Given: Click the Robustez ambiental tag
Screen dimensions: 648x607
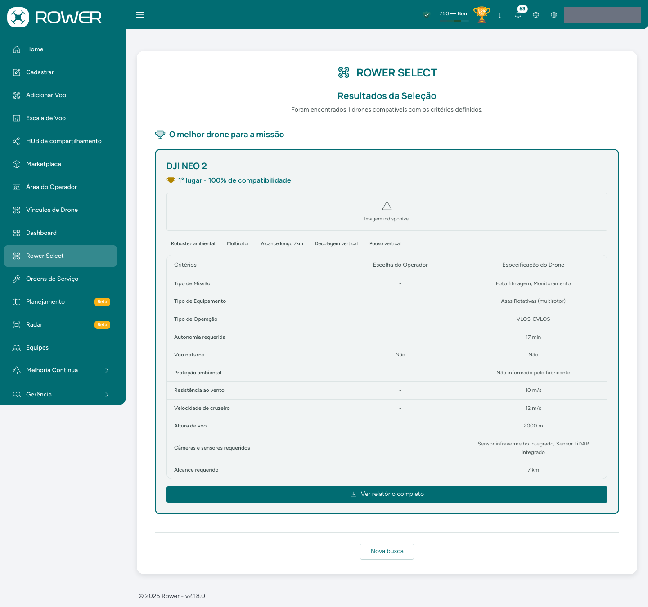Looking at the screenshot, I should 193,244.
